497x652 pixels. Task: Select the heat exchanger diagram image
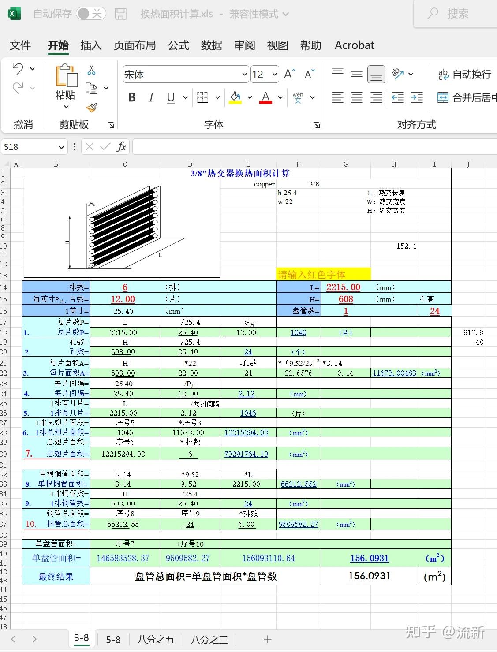(122, 228)
